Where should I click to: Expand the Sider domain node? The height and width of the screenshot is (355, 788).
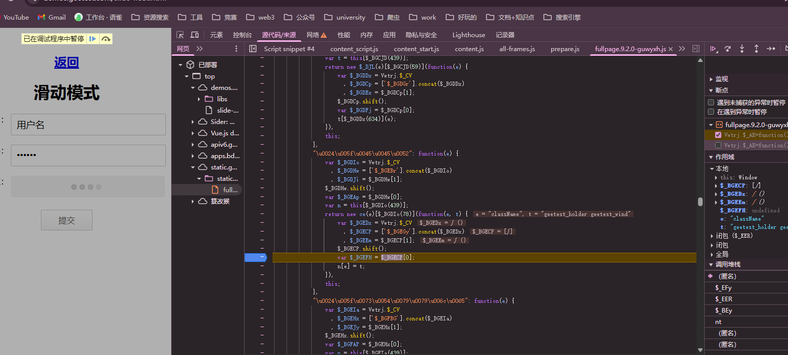click(x=193, y=122)
